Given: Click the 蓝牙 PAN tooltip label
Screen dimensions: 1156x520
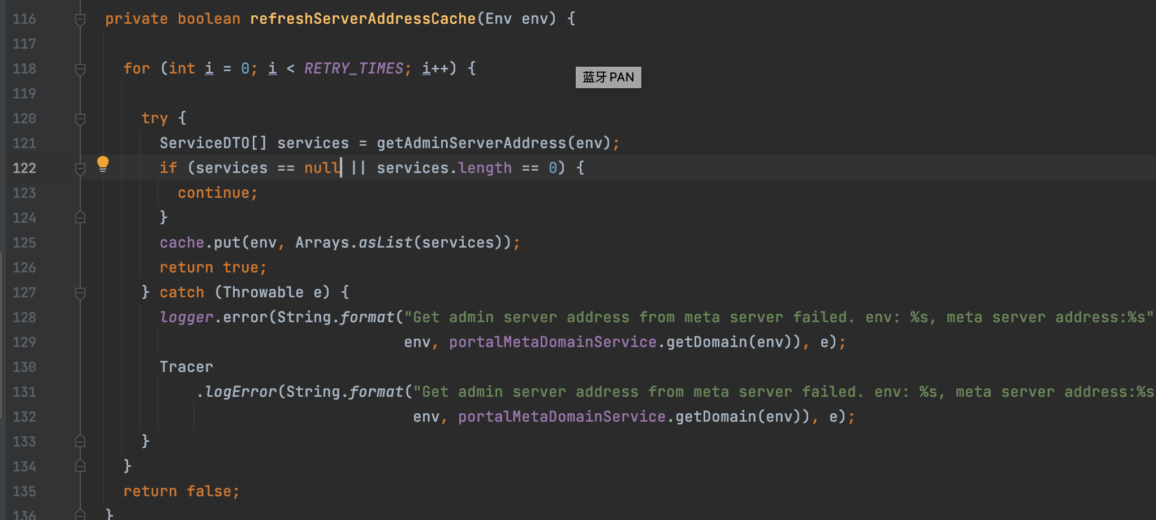Looking at the screenshot, I should point(608,77).
